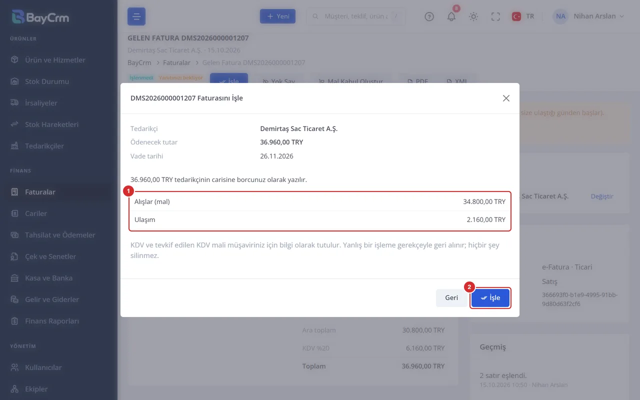Toggle the sidebar hamburger menu button
640x400 pixels.
coord(136,16)
